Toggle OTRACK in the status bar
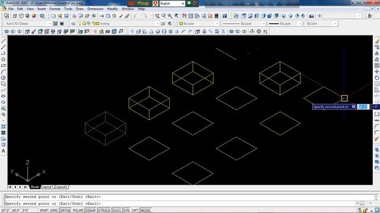380x213 pixels. click(104, 211)
